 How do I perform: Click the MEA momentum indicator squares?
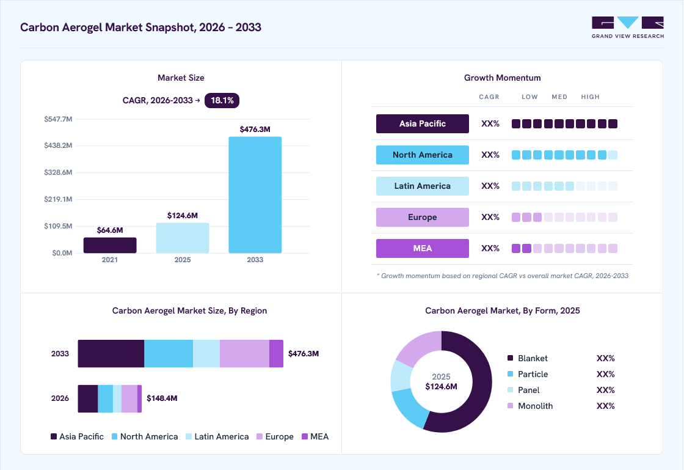click(564, 248)
